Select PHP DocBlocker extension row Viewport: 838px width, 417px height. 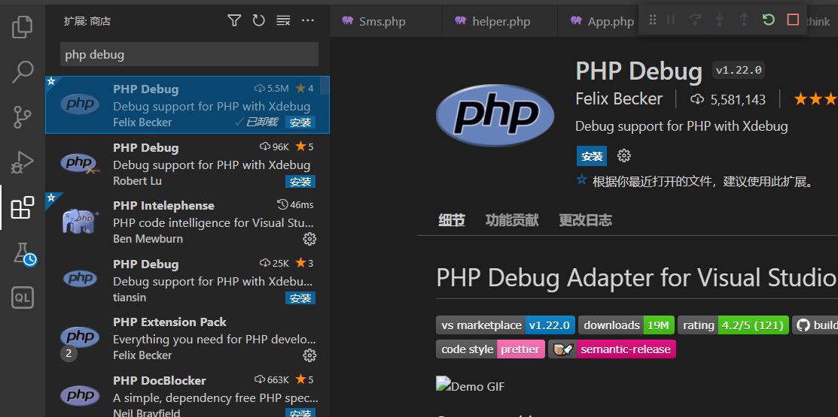click(x=187, y=392)
